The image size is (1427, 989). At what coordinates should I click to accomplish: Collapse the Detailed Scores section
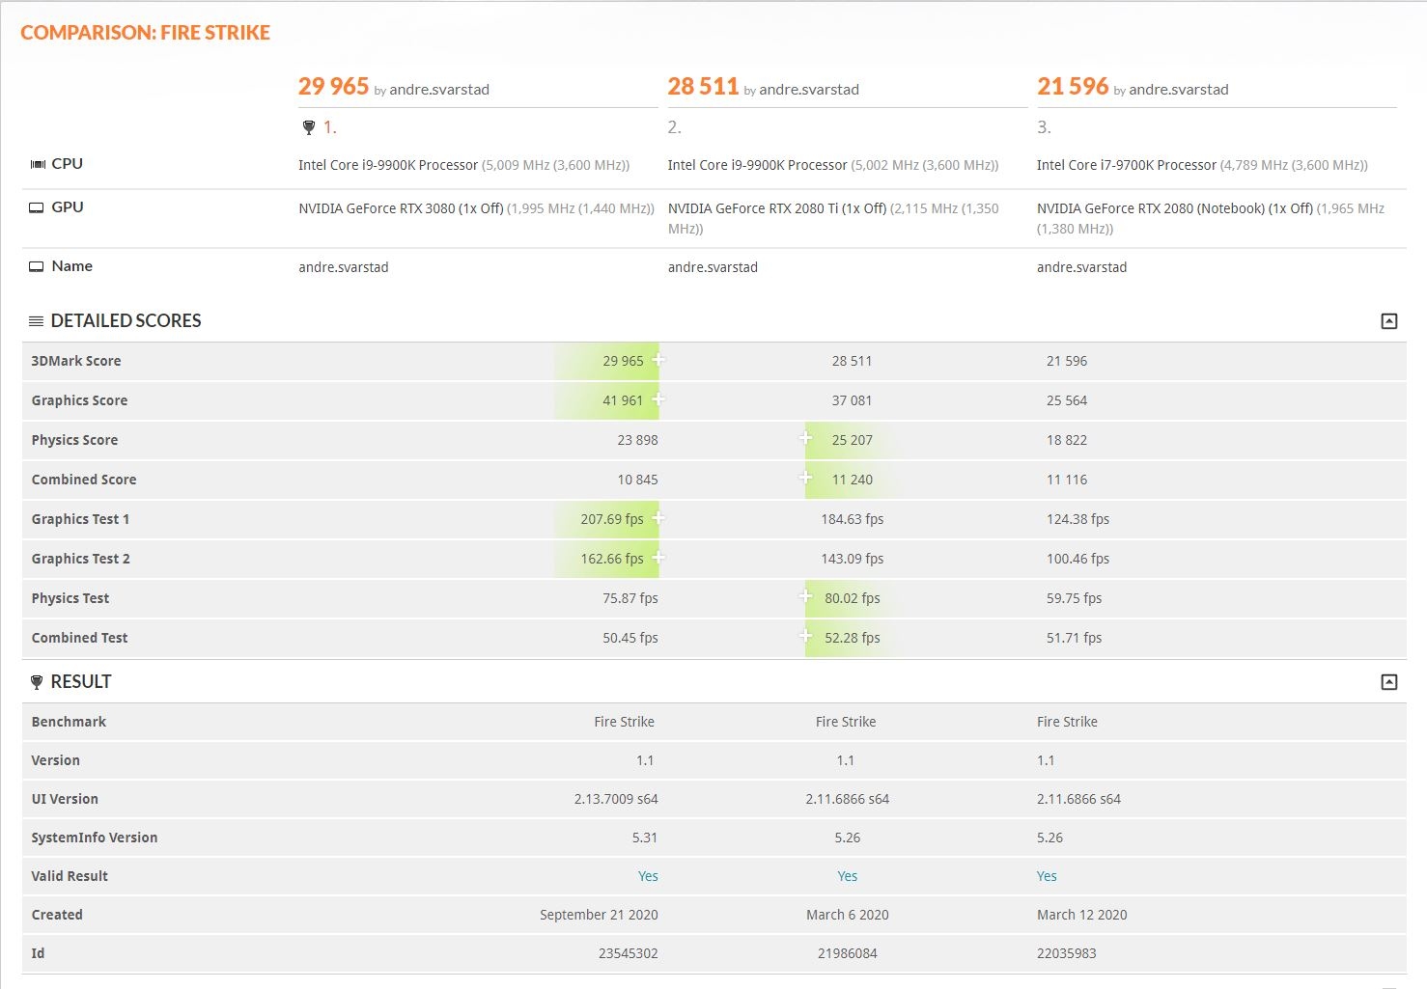click(x=1389, y=321)
